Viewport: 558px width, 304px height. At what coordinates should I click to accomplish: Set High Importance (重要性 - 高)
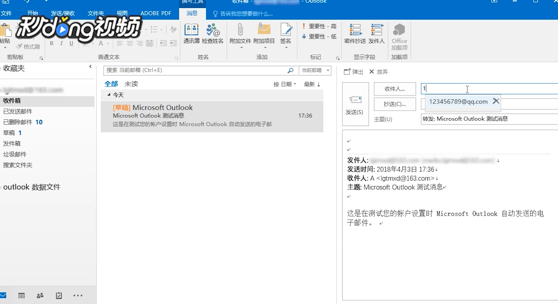319,26
